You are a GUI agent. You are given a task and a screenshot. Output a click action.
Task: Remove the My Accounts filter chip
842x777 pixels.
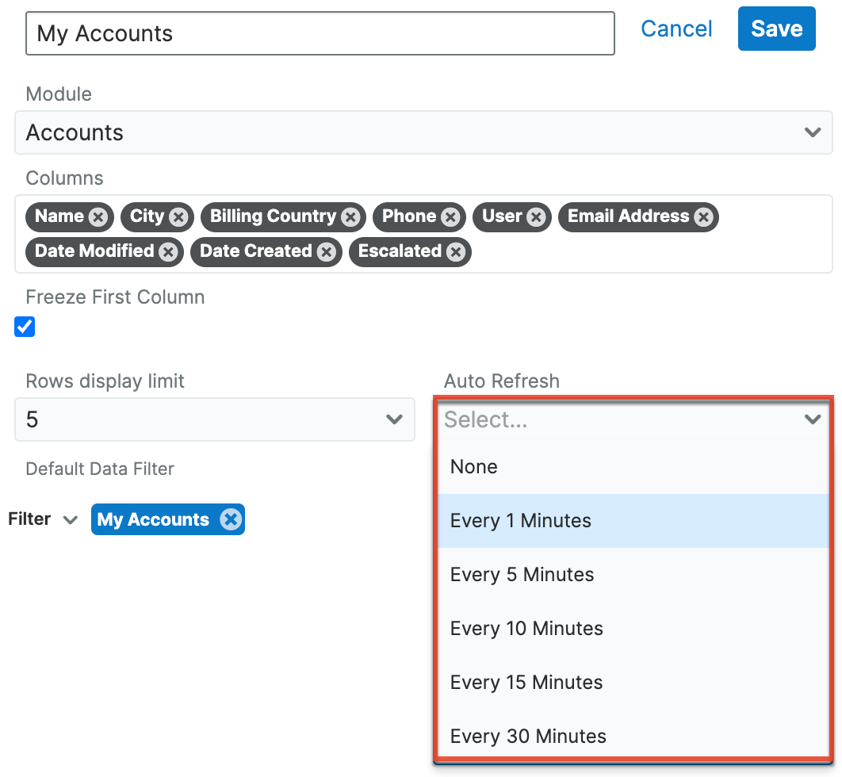click(231, 519)
